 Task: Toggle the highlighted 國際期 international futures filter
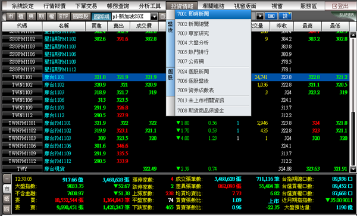101,17
